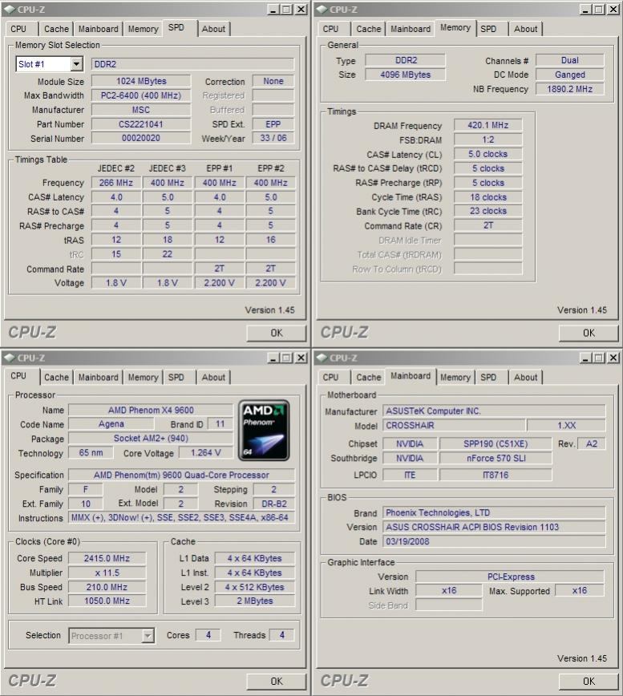This screenshot has height=696, width=623.
Task: Select Mainboard tab in SPD window
Action: coord(98,29)
